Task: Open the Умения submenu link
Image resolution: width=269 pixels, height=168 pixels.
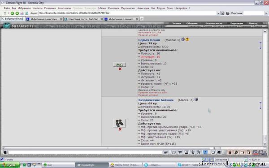Action: click(x=208, y=26)
